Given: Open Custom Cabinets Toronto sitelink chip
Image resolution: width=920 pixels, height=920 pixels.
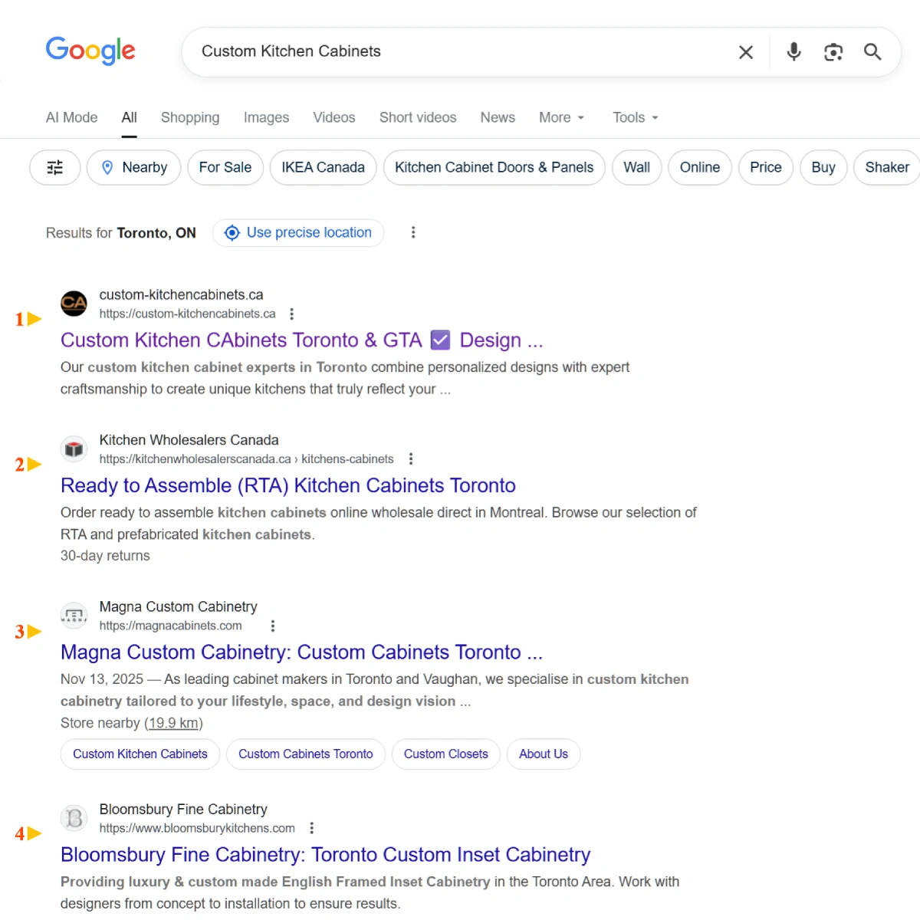Looking at the screenshot, I should pos(306,754).
